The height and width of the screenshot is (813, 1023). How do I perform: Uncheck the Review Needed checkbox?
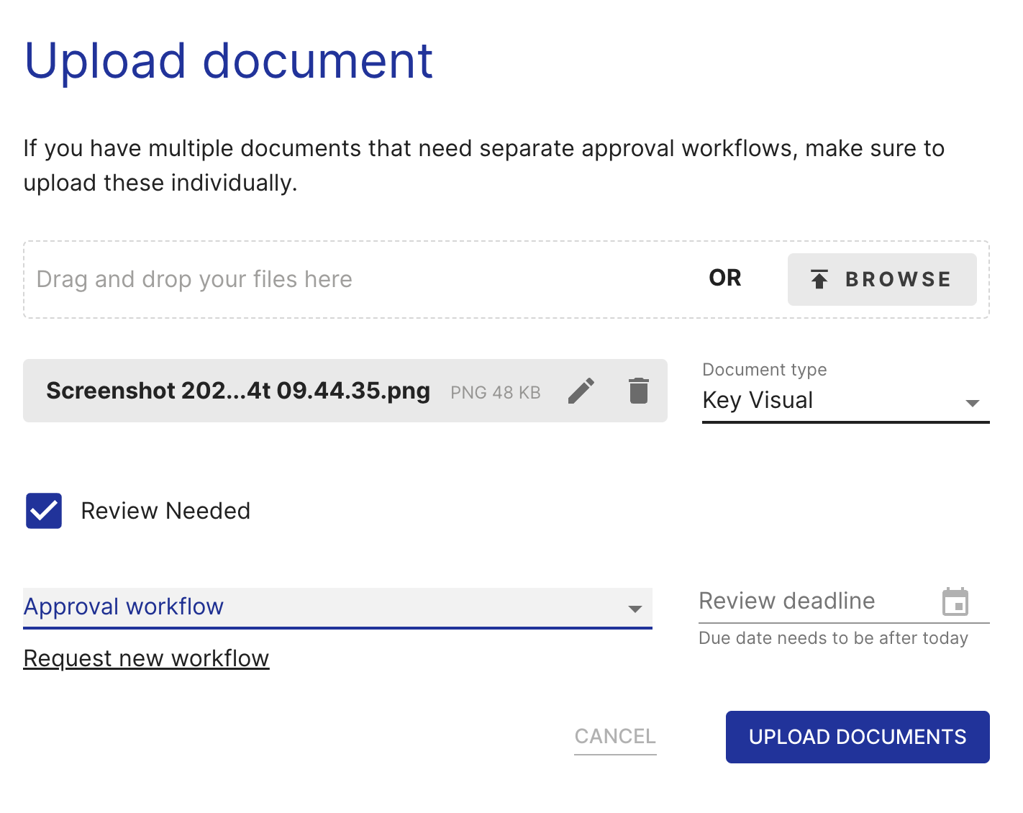pyautogui.click(x=44, y=511)
